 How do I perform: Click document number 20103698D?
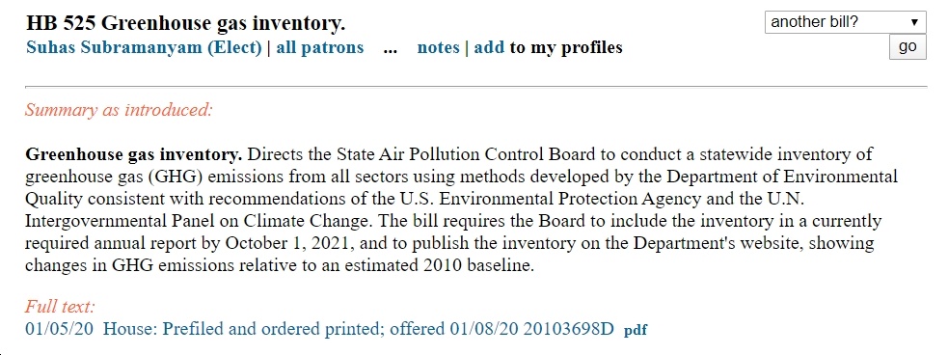[x=568, y=329]
